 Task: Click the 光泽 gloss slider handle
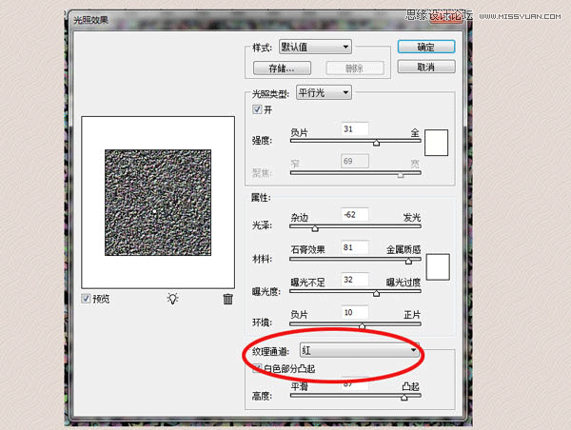[315, 228]
